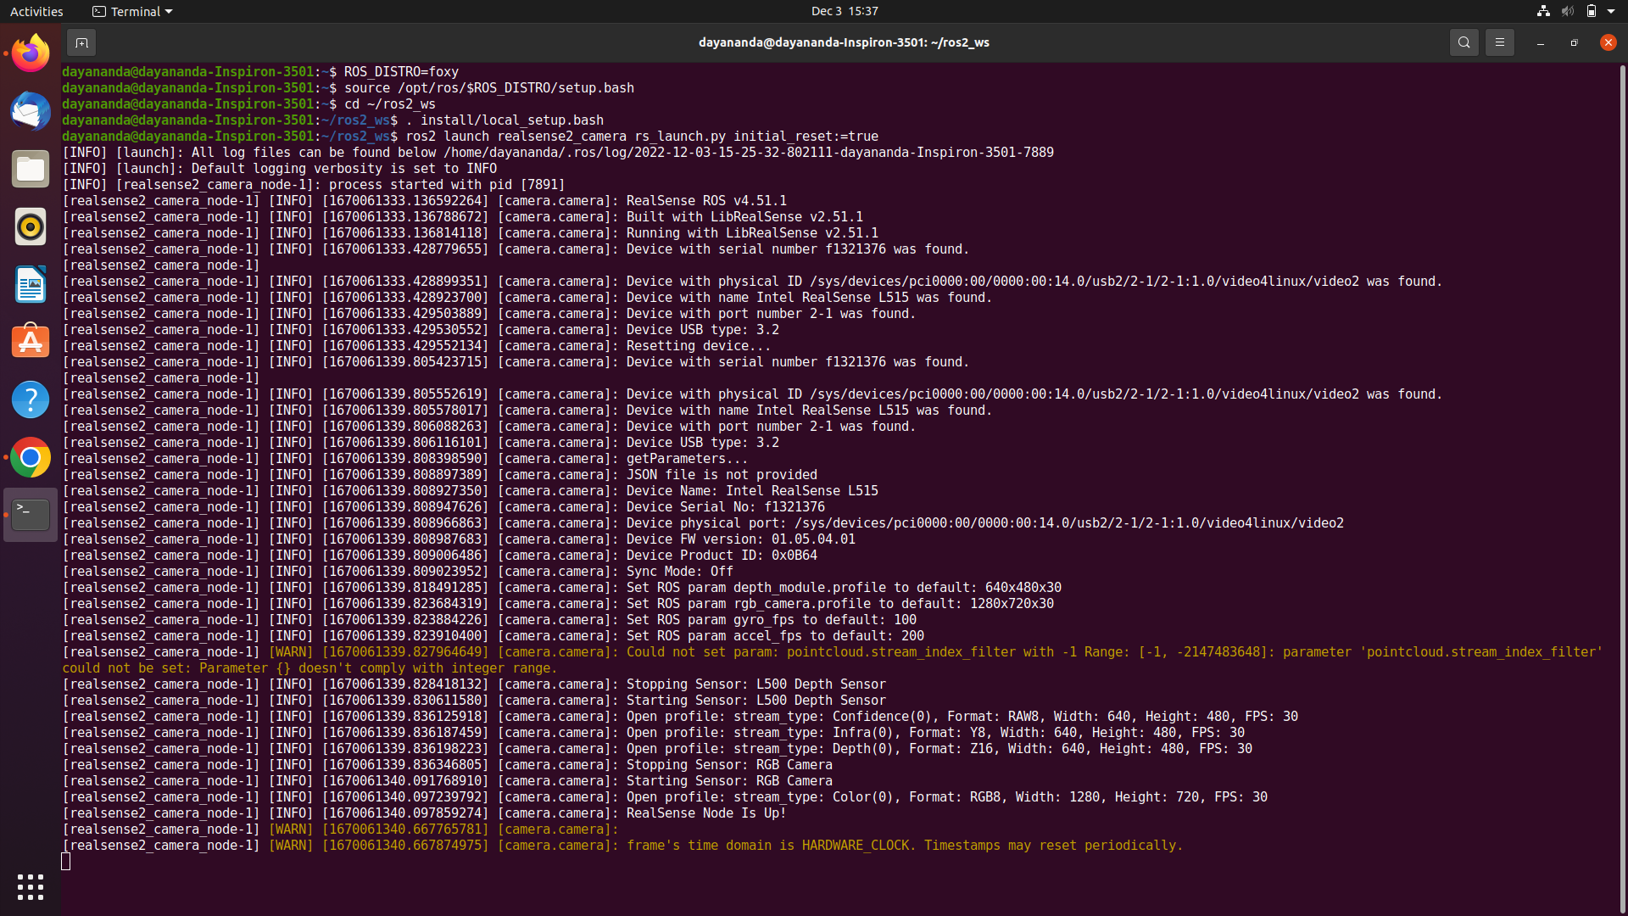Screen dimensions: 1628x916
Task: Open LibreOffice Writer
Action: click(30, 284)
